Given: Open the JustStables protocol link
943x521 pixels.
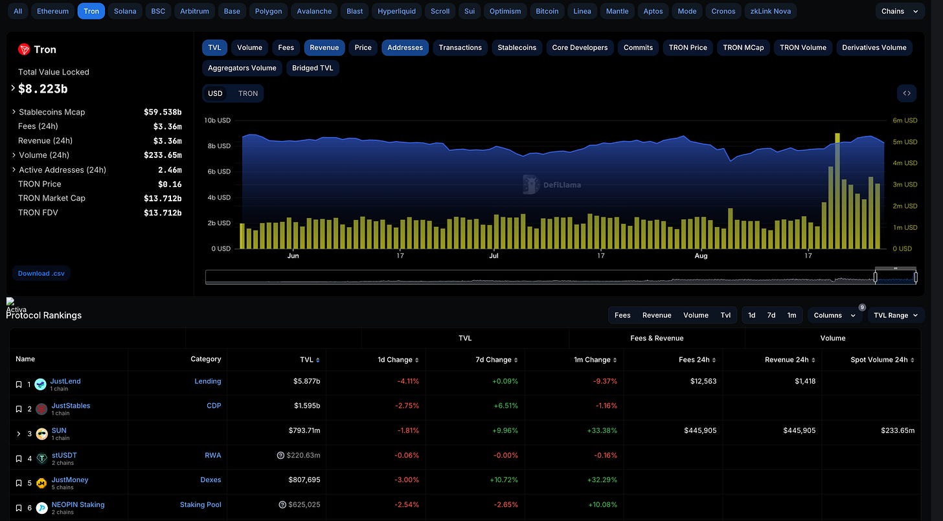Looking at the screenshot, I should point(71,406).
